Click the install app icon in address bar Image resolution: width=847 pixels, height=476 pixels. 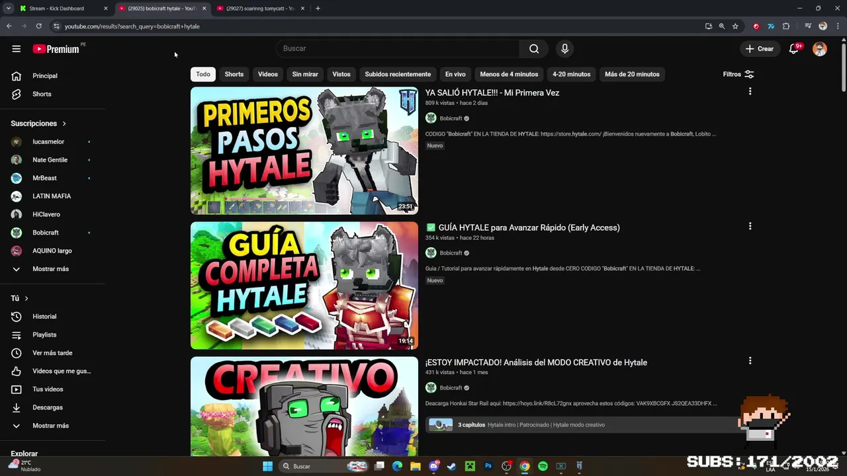[x=709, y=26]
